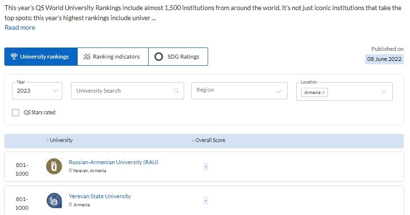The height and width of the screenshot is (215, 410).
Task: Sort by the University column arrow
Action: pos(47,140)
